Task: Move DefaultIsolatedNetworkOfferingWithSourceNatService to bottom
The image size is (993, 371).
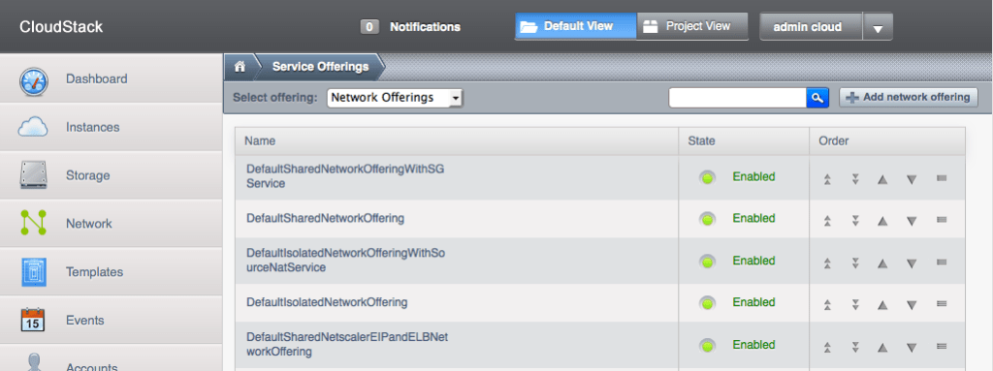Action: point(855,263)
